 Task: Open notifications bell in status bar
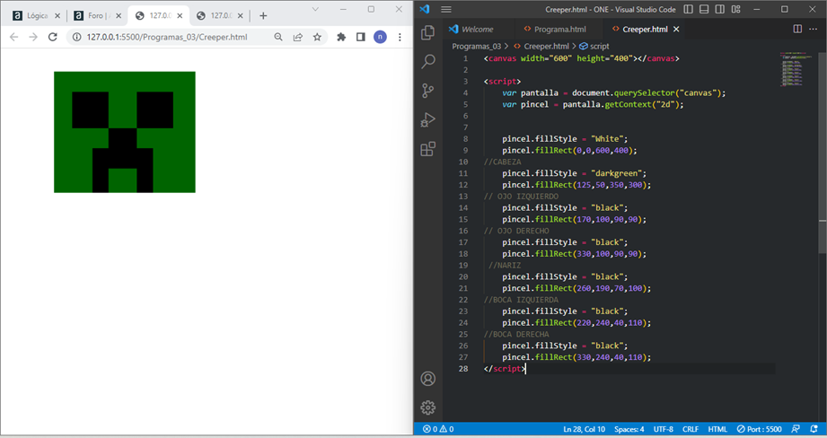pos(814,429)
